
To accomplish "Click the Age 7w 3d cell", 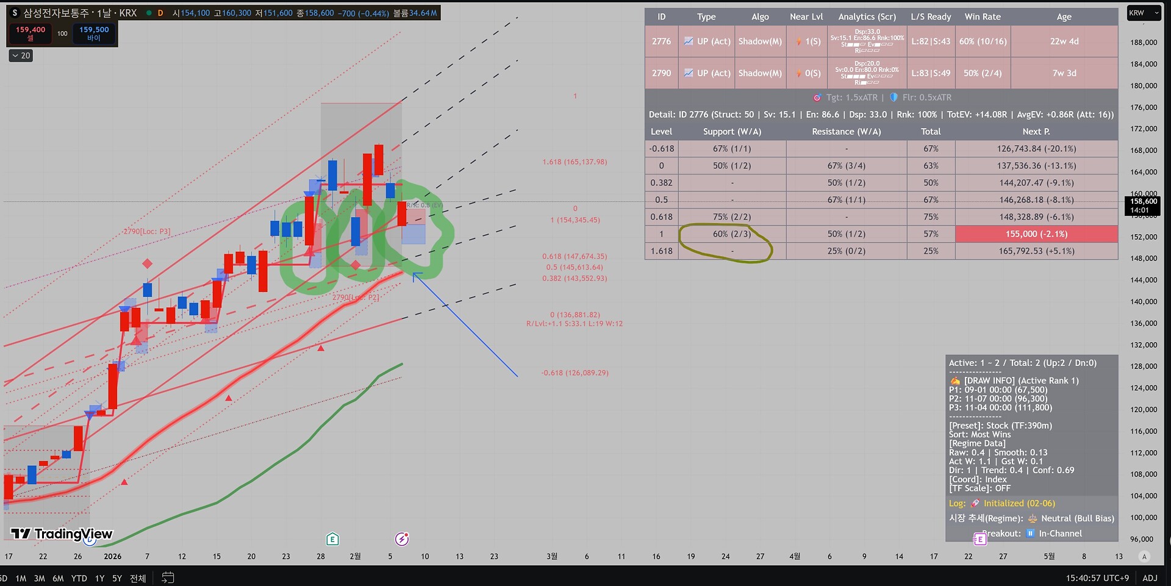I will tap(1064, 73).
